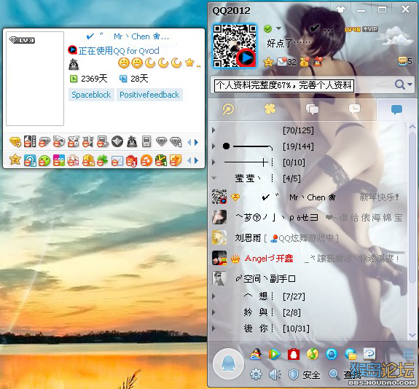This screenshot has height=389, width=419.
Task: Open the blue QQ Pet penguin app
Action: pos(332,354)
